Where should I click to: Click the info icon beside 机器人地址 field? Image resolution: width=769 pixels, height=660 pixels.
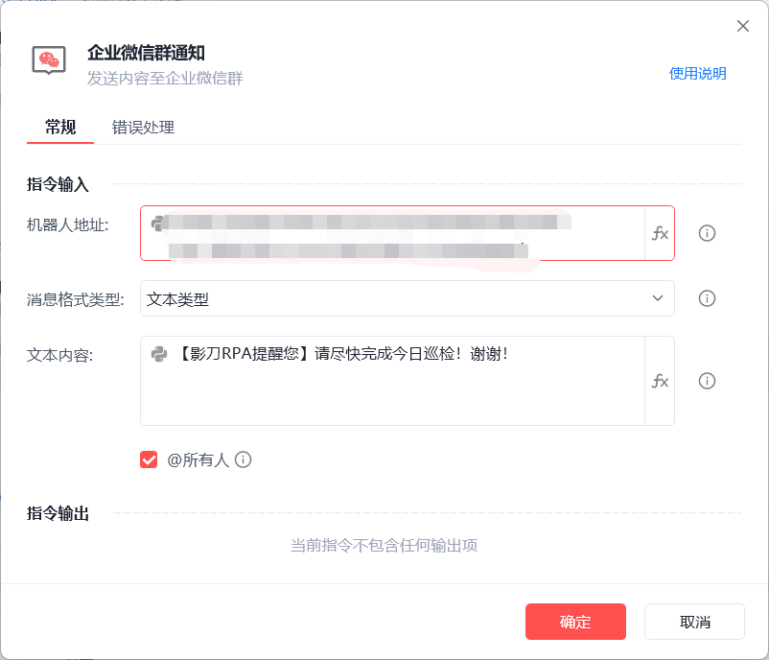[708, 233]
